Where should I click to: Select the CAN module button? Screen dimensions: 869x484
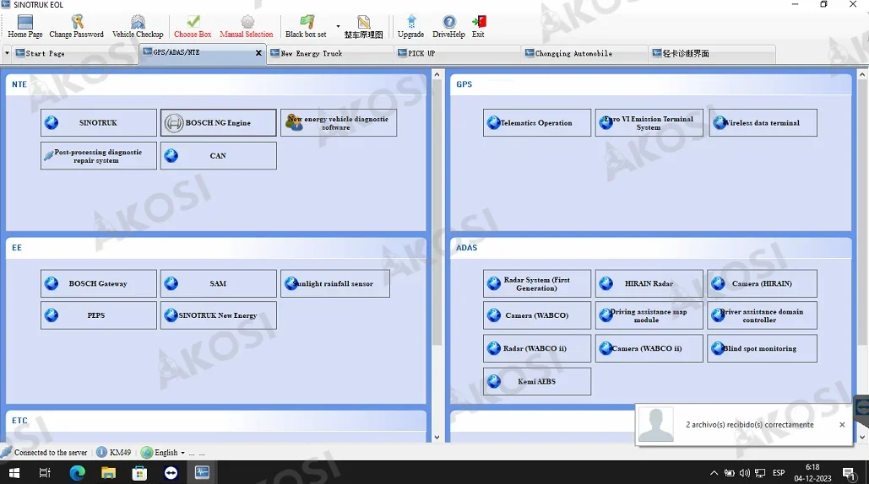(x=219, y=156)
